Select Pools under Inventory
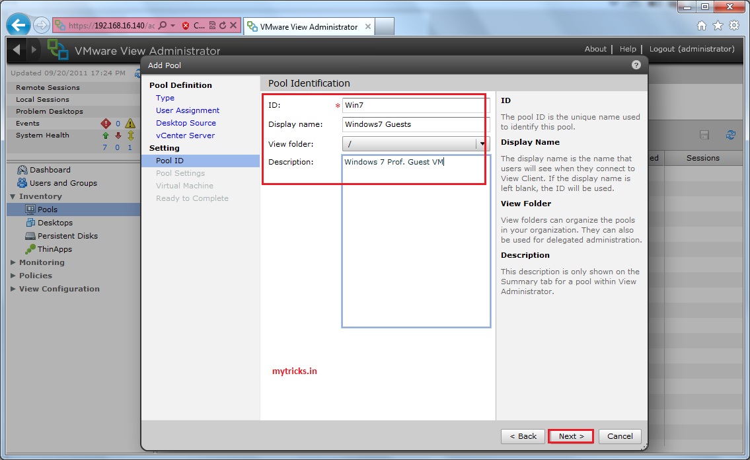 pos(73,210)
